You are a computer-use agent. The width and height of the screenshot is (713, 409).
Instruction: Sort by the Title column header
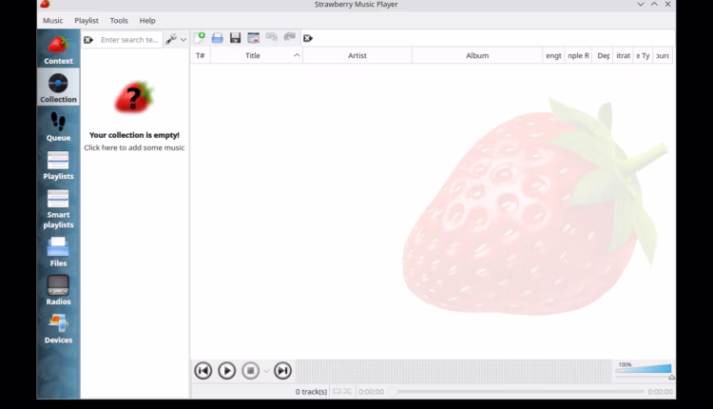(257, 55)
